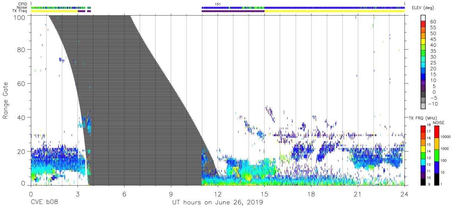The image size is (455, 210).
Task: Click ELEV colorbar tick label 60
Action: (433, 22)
